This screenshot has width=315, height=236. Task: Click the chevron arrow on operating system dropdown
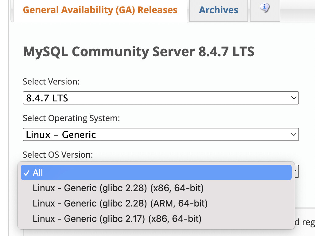point(294,135)
